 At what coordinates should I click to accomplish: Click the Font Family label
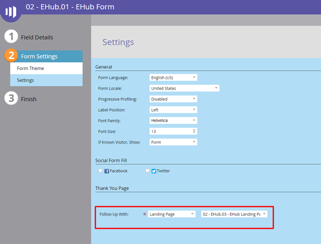[109, 121]
